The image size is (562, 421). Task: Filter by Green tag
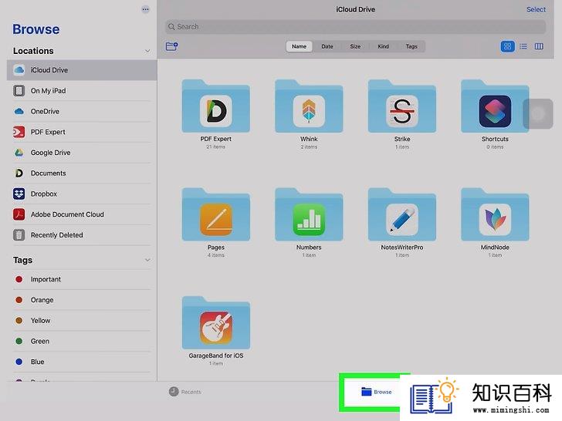click(82, 341)
